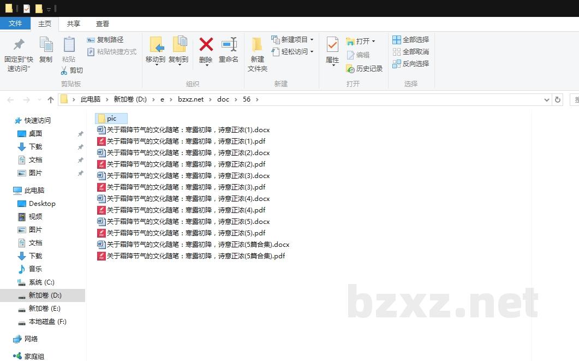Select the pic folder
This screenshot has width=579, height=361.
111,119
